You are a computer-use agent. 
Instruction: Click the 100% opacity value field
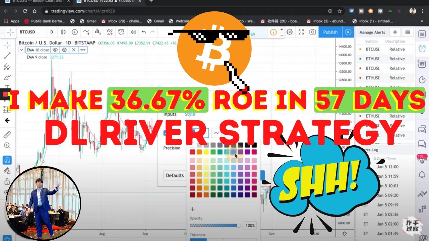[250, 226]
